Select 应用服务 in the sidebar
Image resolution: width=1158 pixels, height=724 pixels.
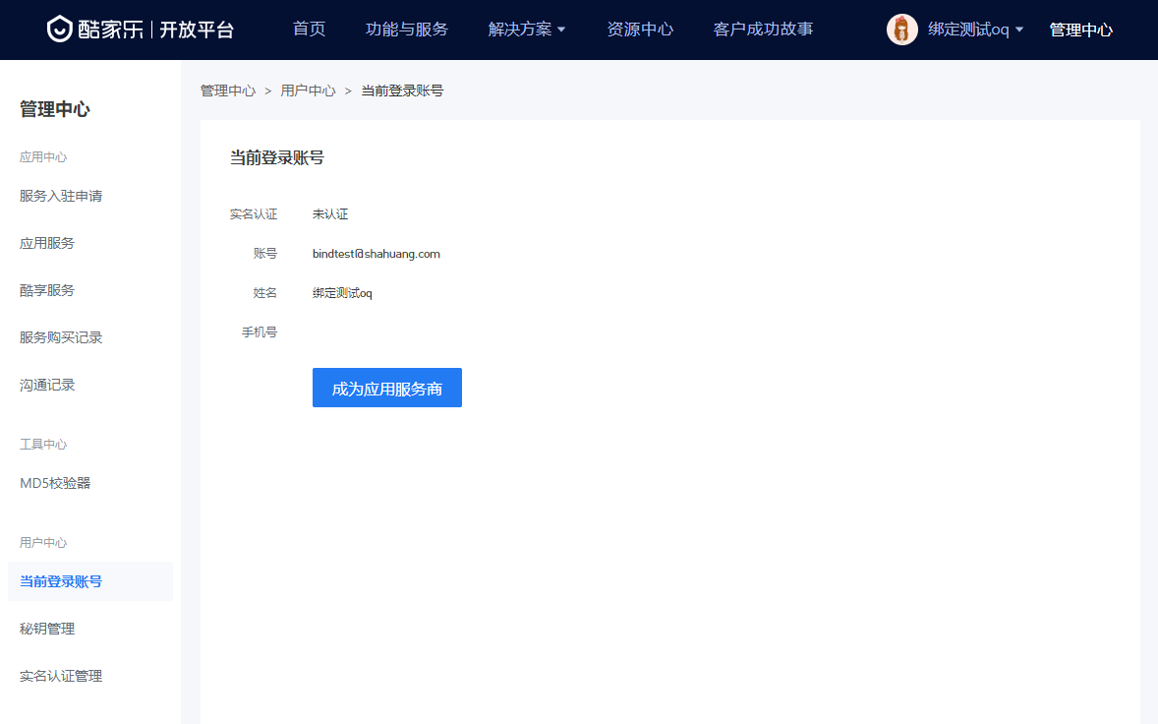click(x=47, y=243)
